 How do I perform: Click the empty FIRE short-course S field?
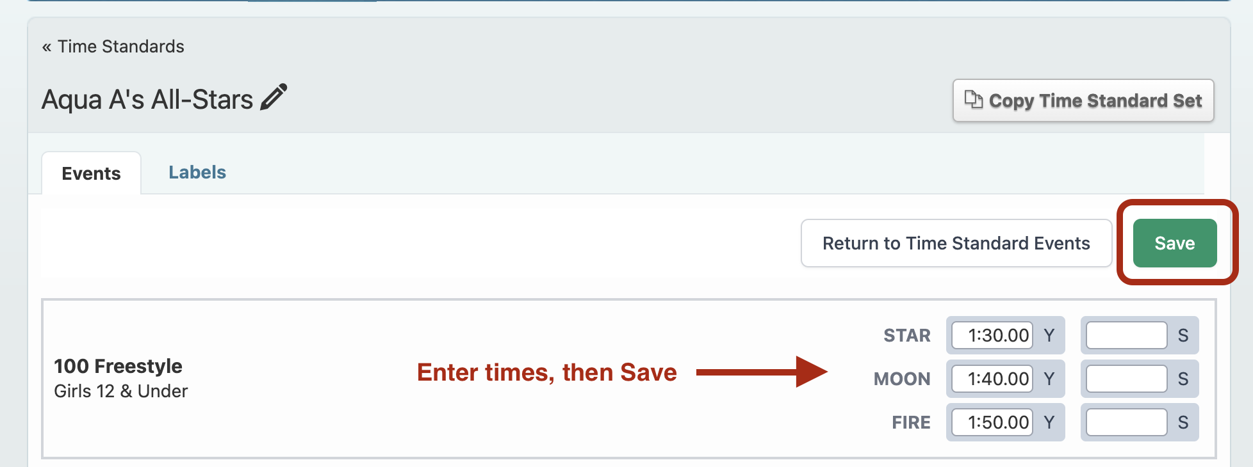tap(1127, 422)
